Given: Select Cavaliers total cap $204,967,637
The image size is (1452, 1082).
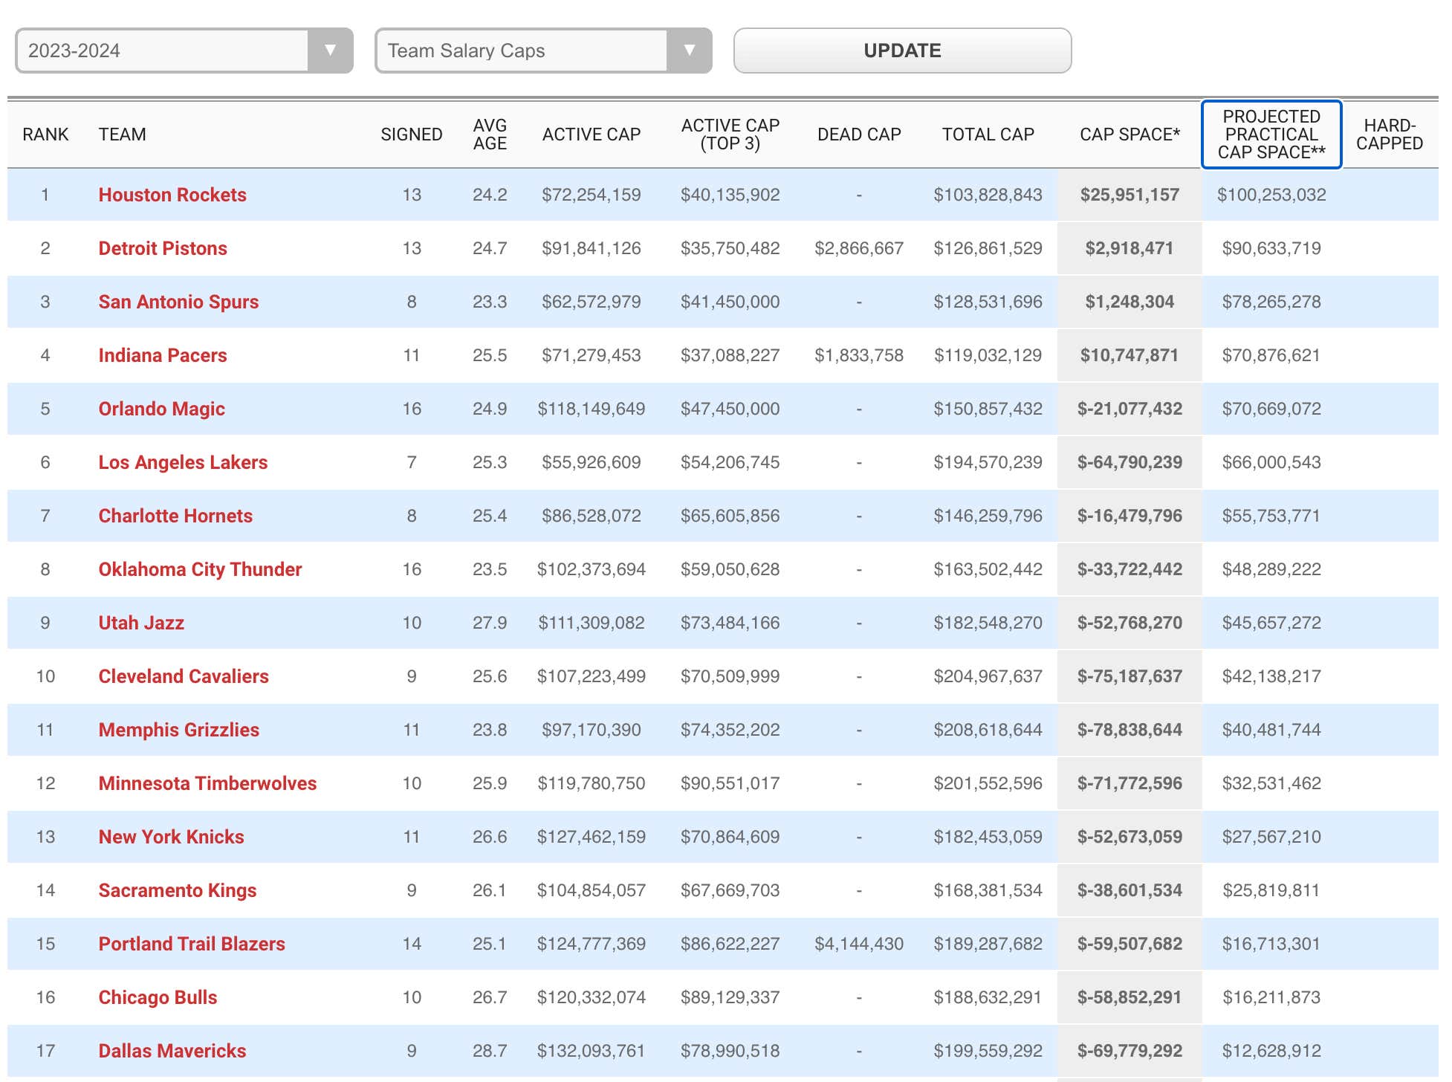Looking at the screenshot, I should coord(988,676).
